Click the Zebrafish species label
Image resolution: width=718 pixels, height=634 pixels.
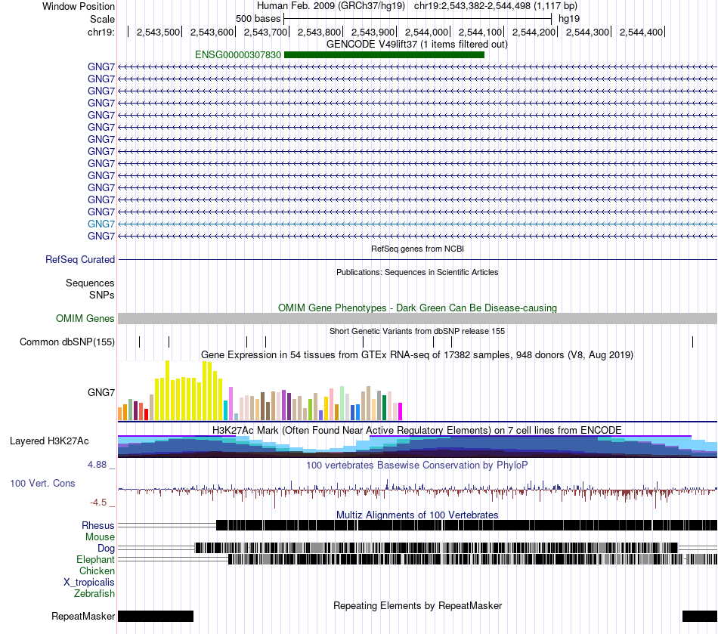click(x=94, y=593)
